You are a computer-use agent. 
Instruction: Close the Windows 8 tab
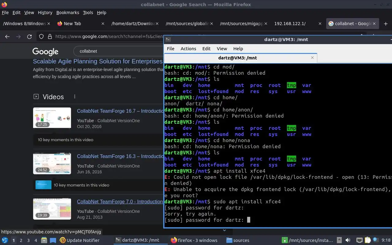click(49, 24)
